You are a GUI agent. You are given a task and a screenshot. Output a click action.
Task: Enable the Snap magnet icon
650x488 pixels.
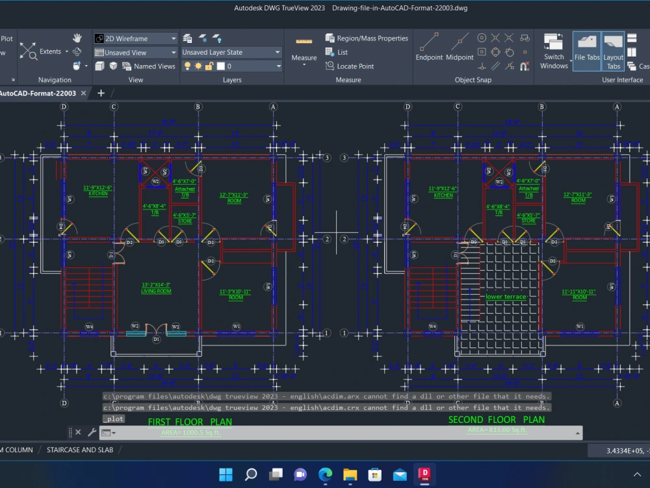point(524,66)
